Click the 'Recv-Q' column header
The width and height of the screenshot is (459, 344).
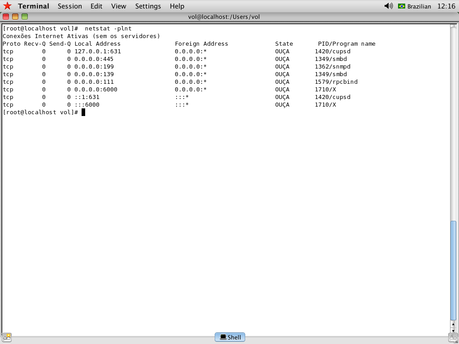coord(35,44)
